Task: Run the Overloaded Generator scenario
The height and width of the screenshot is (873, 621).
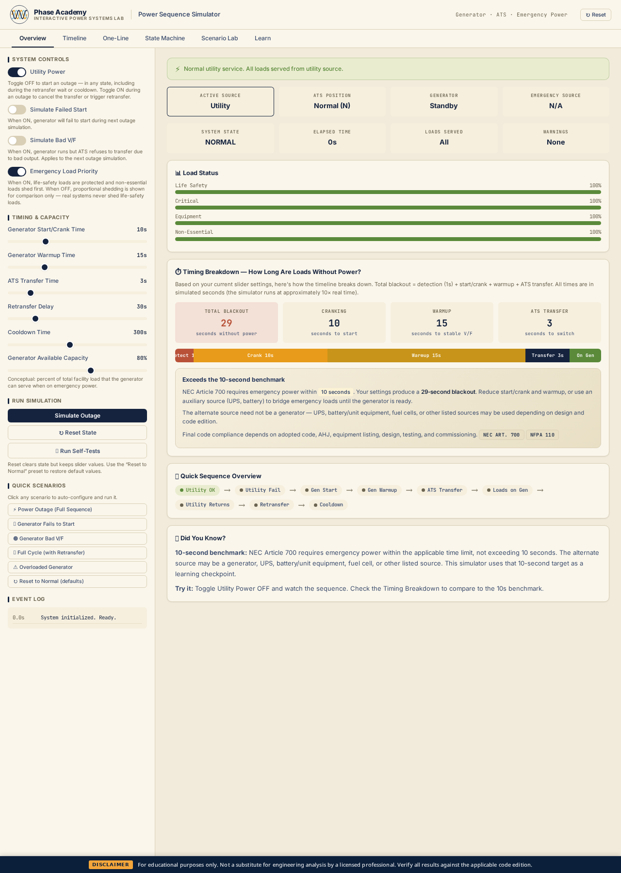Action: coord(77,567)
